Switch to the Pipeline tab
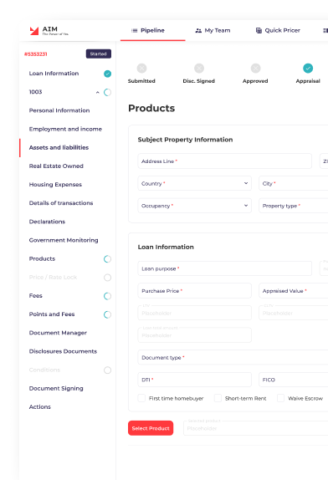The height and width of the screenshot is (480, 328). pos(153,30)
